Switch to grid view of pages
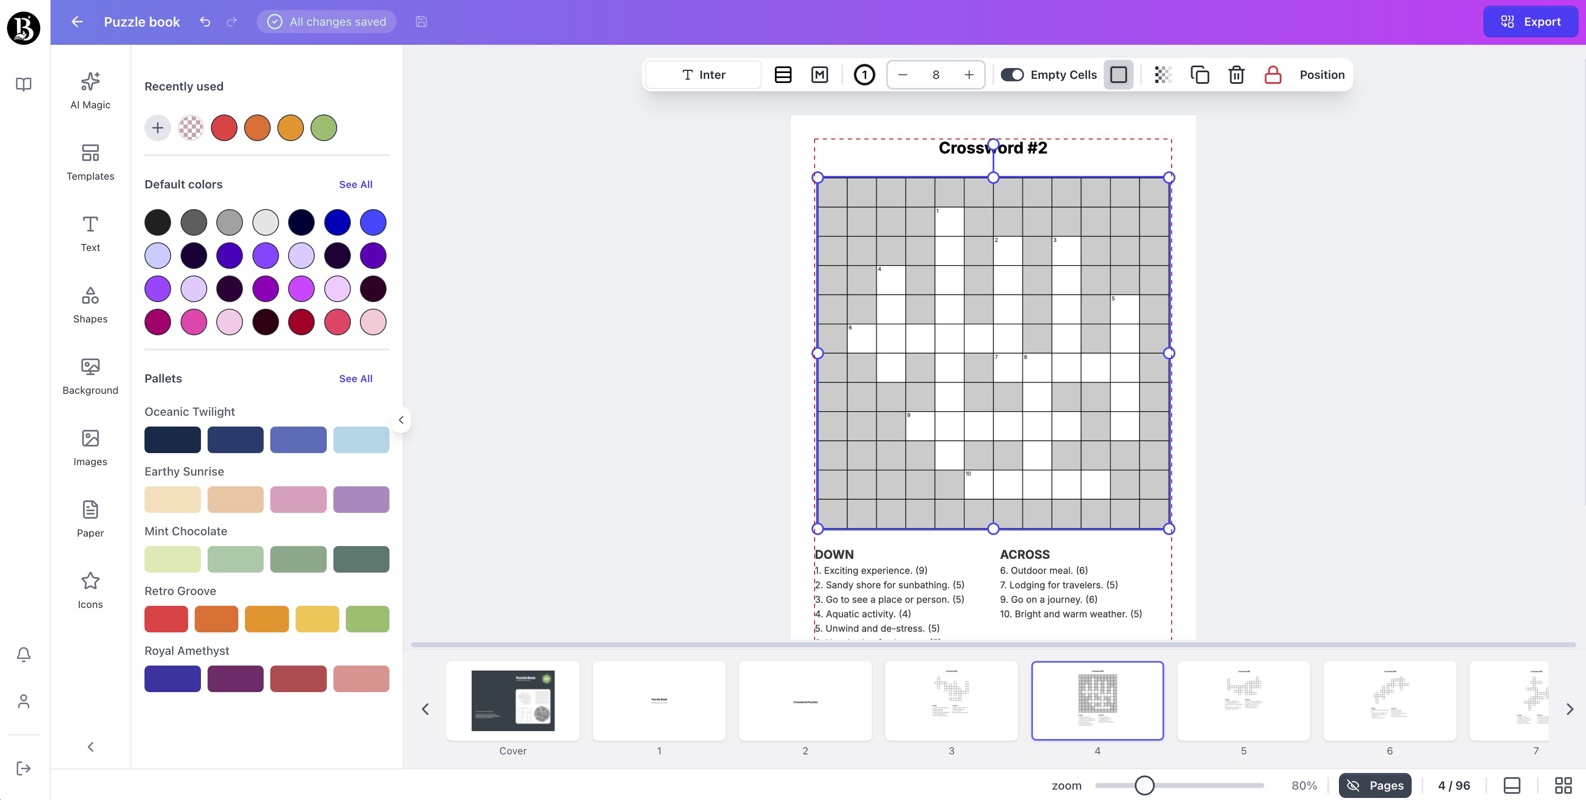1586x800 pixels. (1563, 785)
